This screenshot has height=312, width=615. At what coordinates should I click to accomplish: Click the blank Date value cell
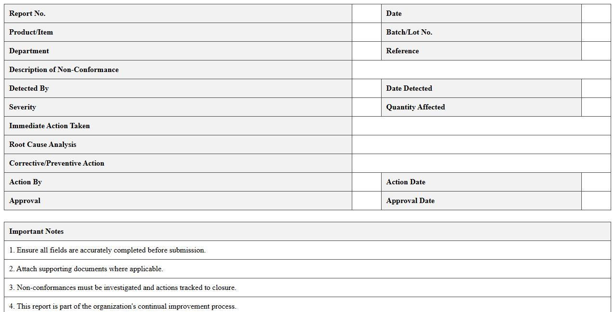pyautogui.click(x=596, y=13)
